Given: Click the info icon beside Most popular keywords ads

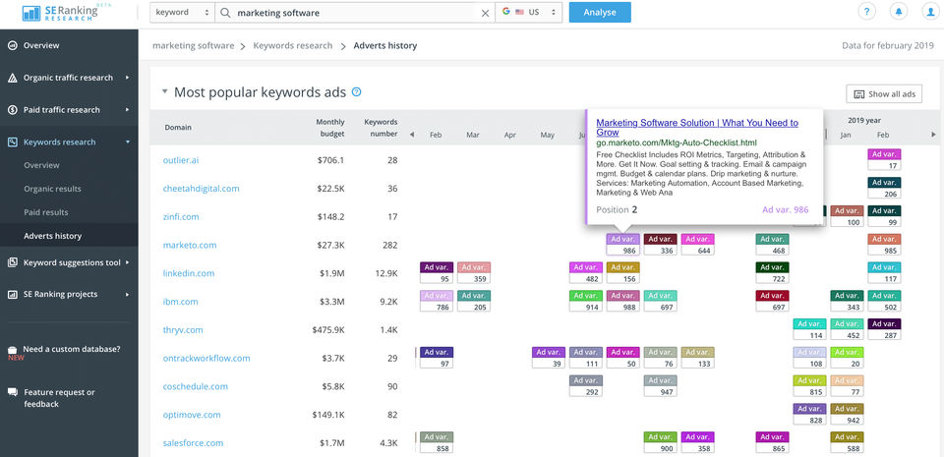Looking at the screenshot, I should [x=357, y=92].
